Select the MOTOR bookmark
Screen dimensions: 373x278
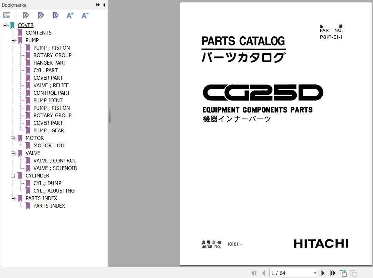coord(35,138)
